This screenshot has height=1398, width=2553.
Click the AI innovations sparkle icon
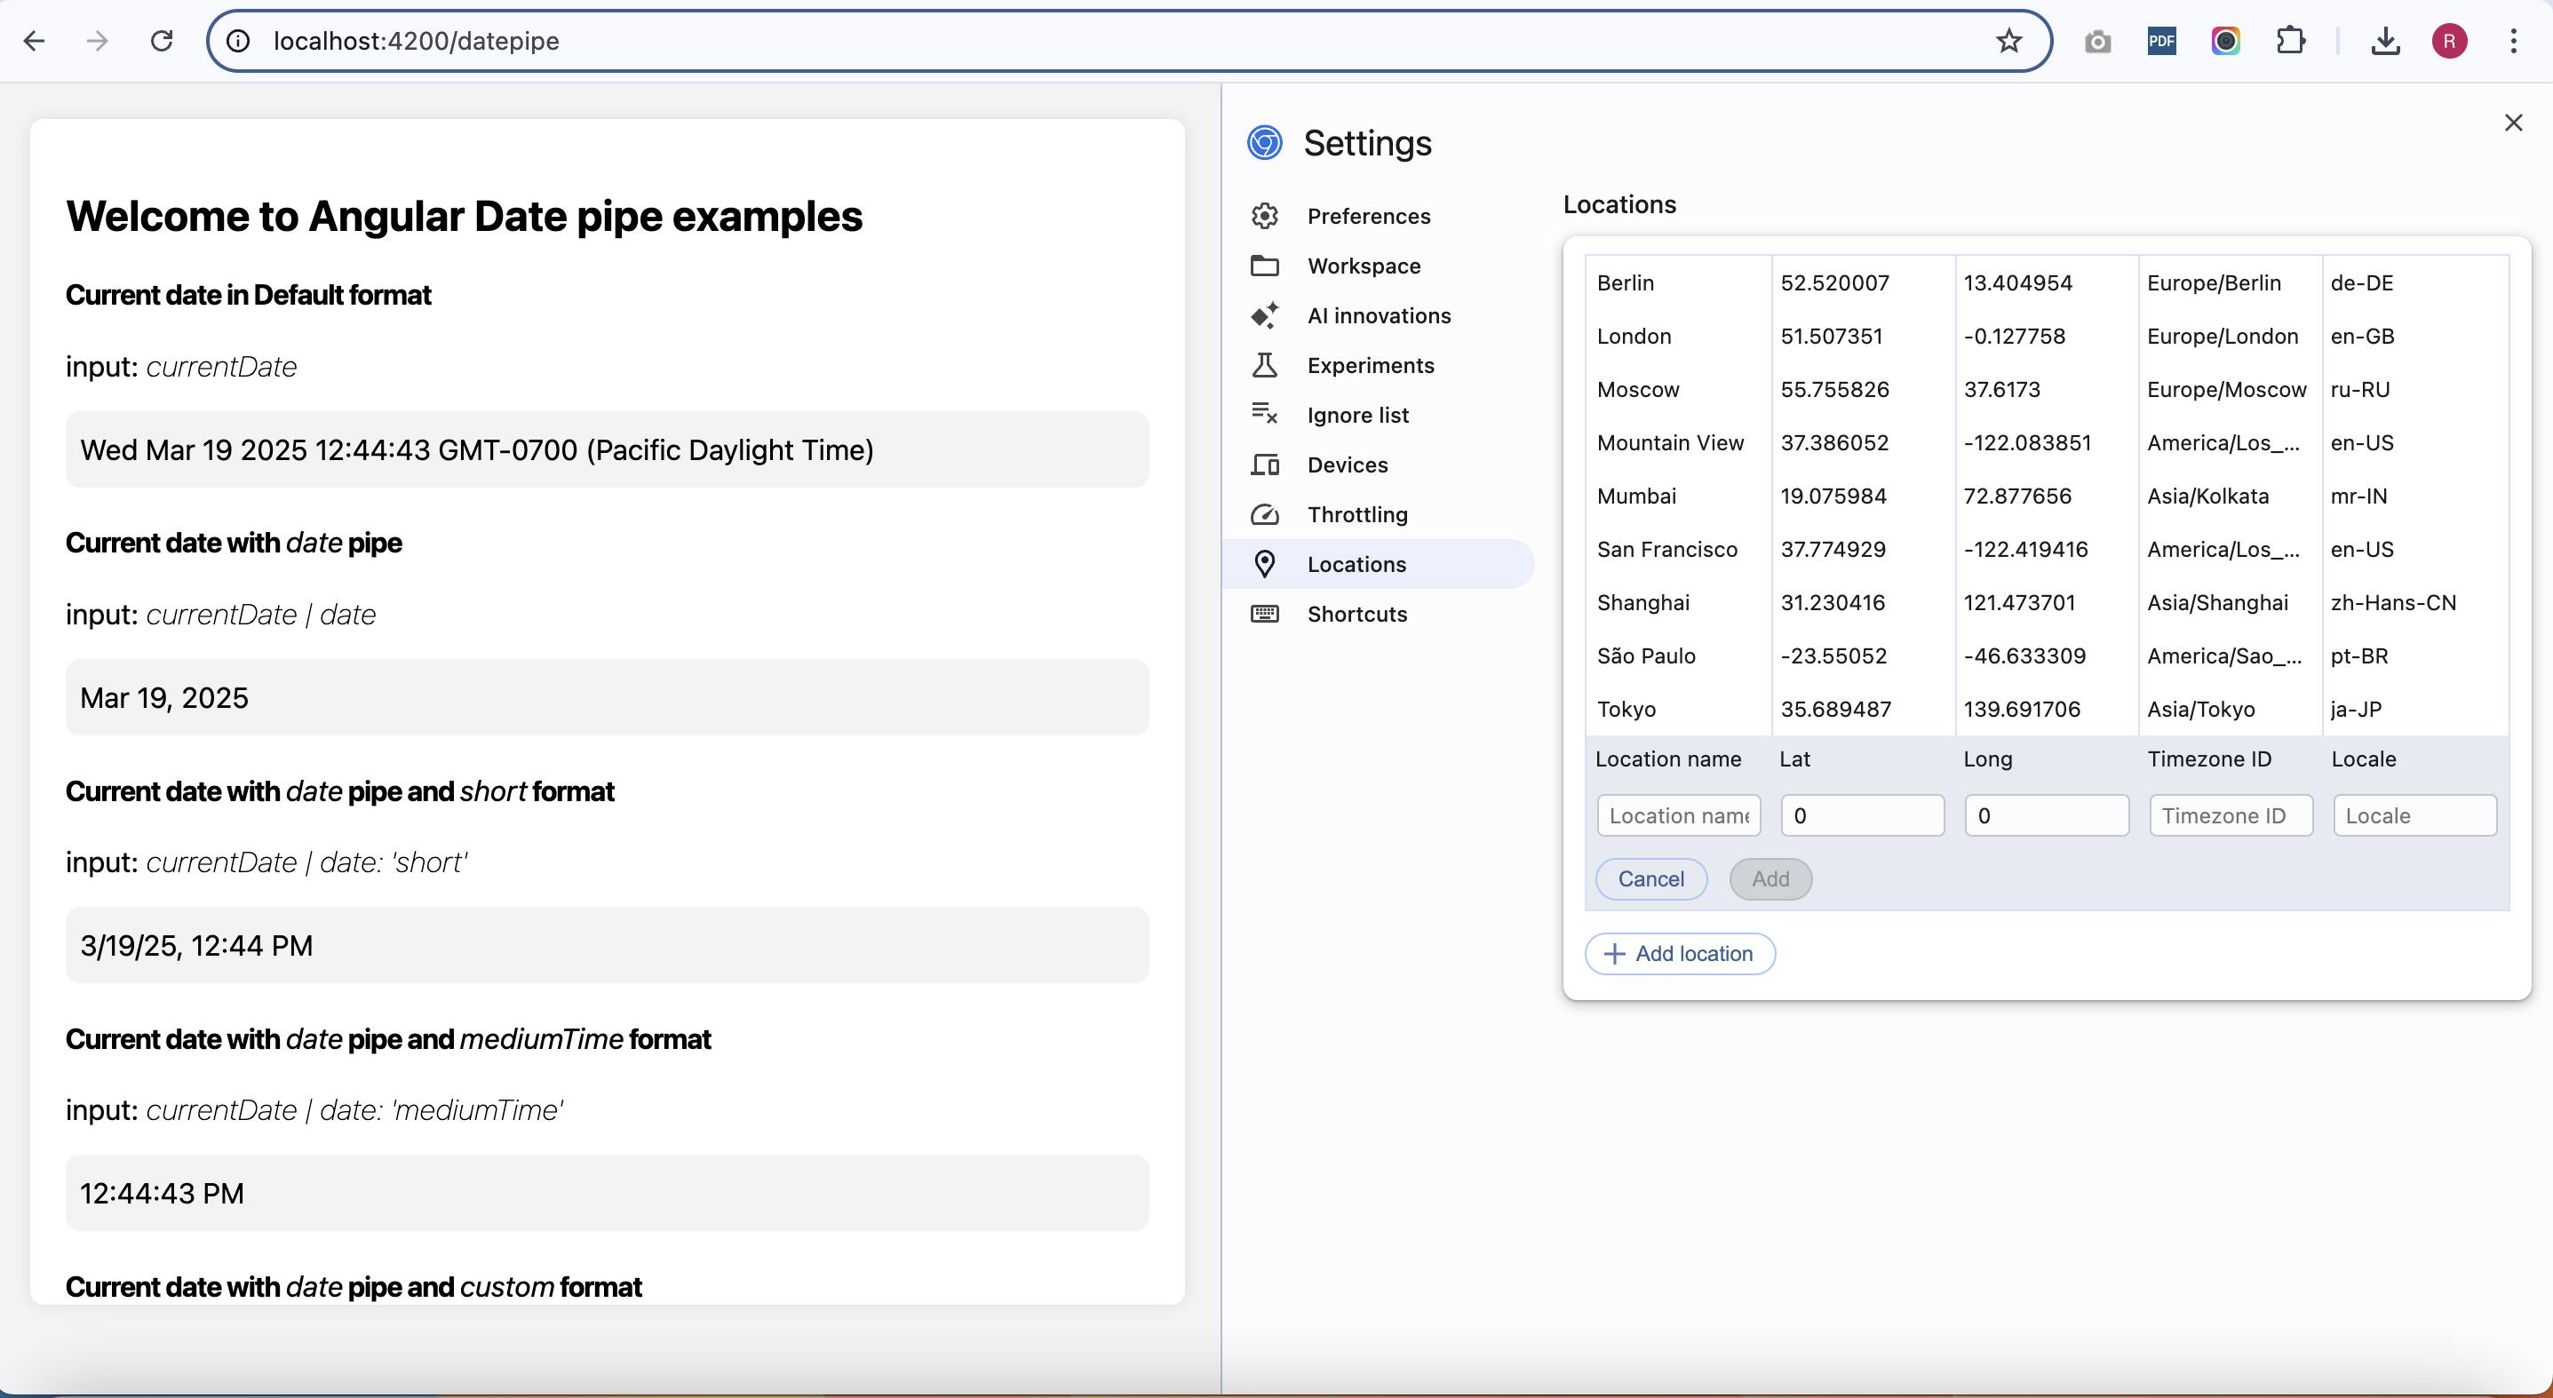coord(1265,315)
